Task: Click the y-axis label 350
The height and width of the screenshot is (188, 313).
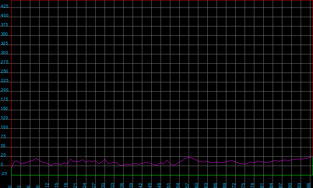Action: pyautogui.click(x=4, y=34)
